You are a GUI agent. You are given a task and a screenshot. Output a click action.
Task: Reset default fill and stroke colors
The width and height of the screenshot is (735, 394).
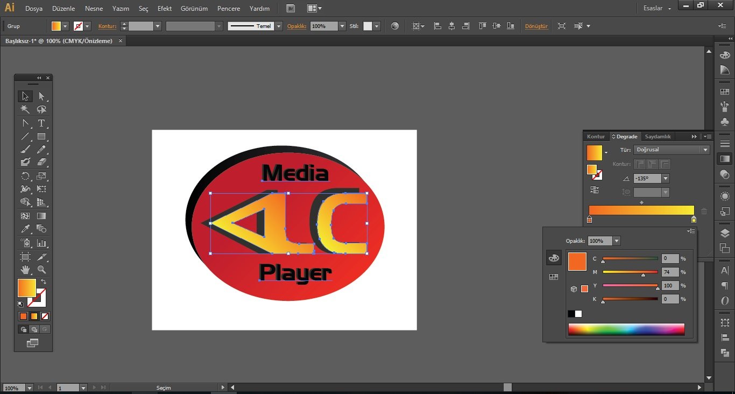(x=20, y=304)
